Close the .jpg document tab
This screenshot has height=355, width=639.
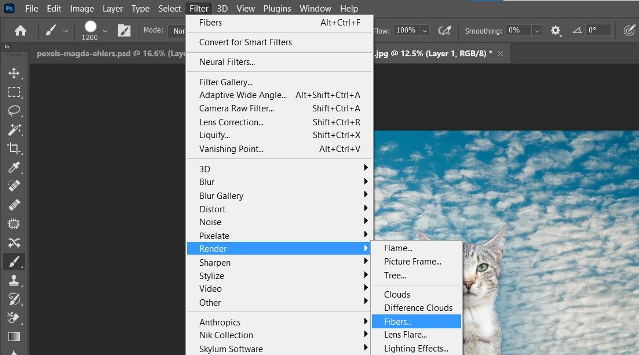(501, 53)
